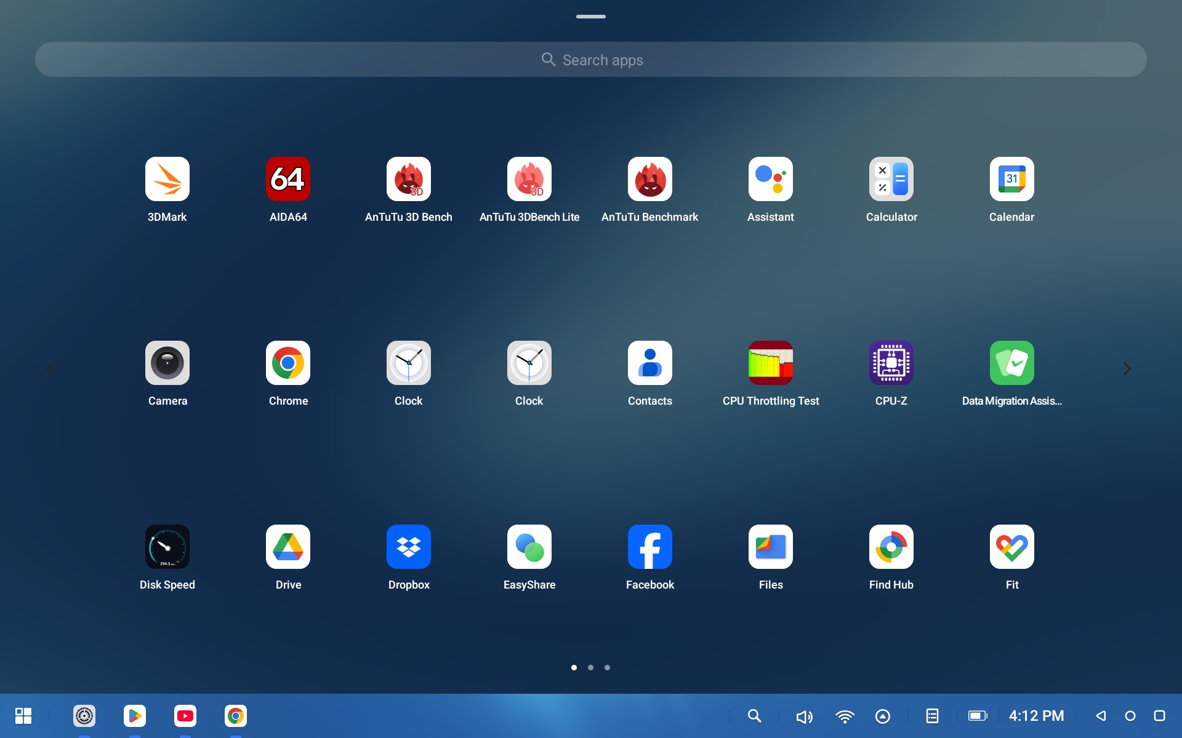Click the Search apps field
The image size is (1182, 738).
point(591,60)
